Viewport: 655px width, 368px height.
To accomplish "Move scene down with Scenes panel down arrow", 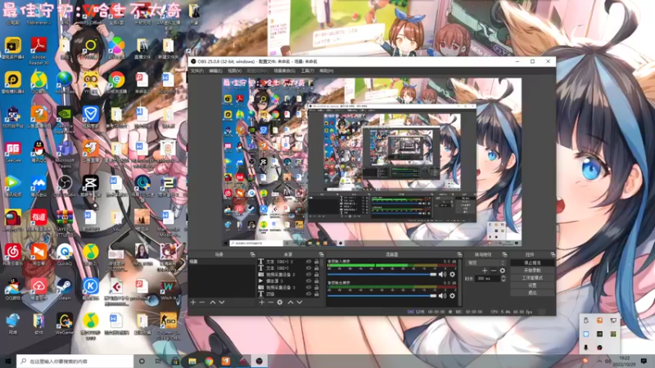I will coord(222,302).
